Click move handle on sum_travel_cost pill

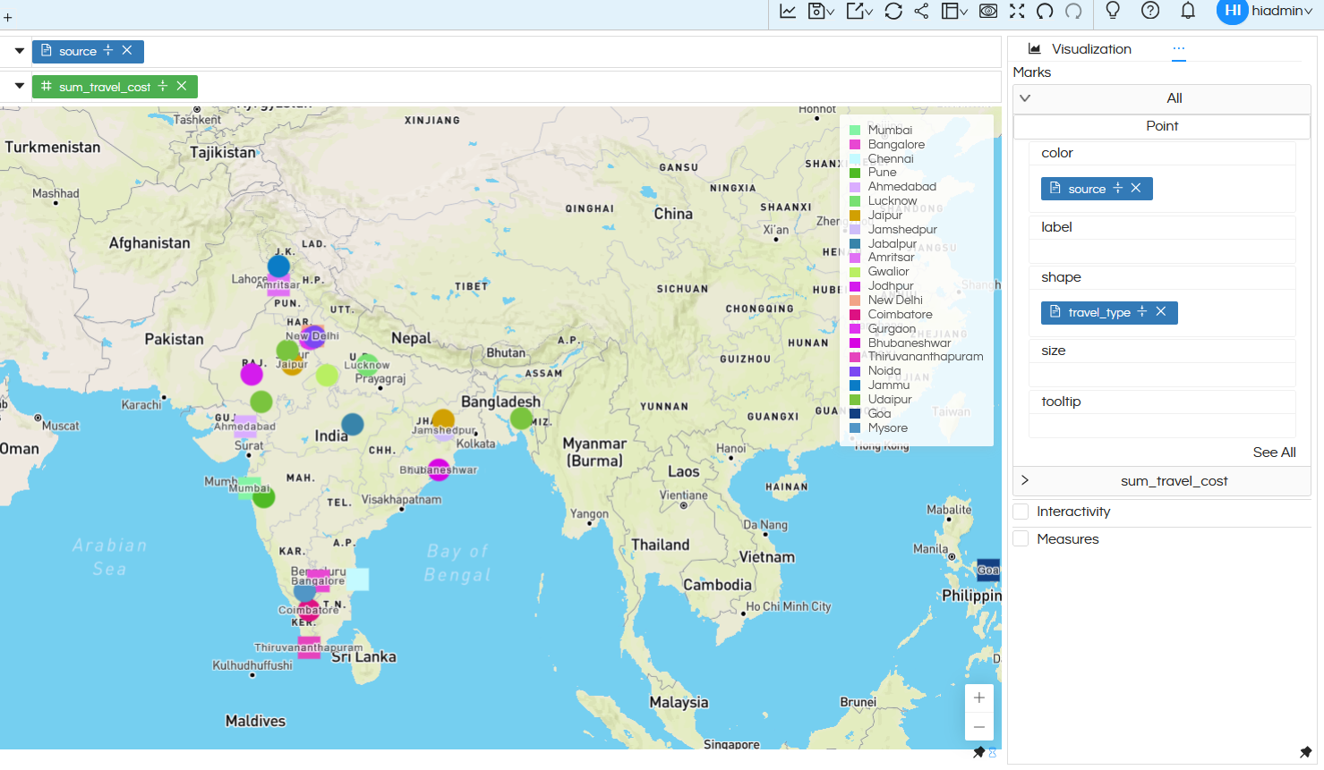tap(163, 86)
